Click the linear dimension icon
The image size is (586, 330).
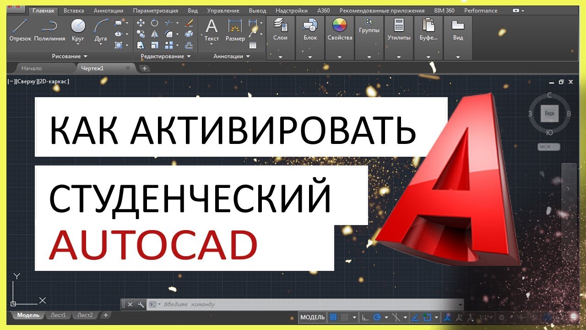253,22
